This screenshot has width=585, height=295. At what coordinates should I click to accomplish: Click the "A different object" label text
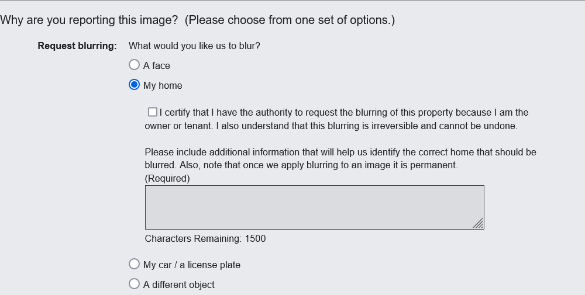tap(179, 285)
